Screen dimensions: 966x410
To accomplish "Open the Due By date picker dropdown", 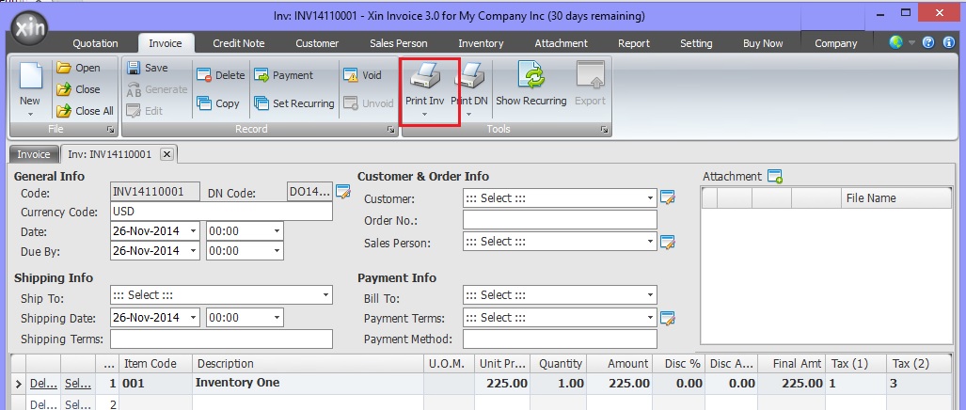I will tap(194, 251).
